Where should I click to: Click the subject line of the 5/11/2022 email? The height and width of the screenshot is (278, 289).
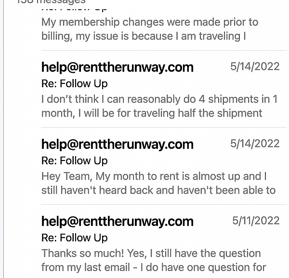74,238
